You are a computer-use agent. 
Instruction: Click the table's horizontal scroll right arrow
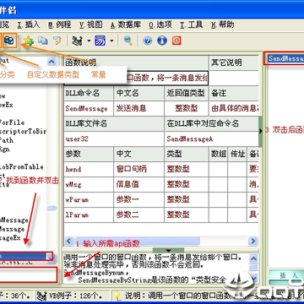(x=253, y=241)
